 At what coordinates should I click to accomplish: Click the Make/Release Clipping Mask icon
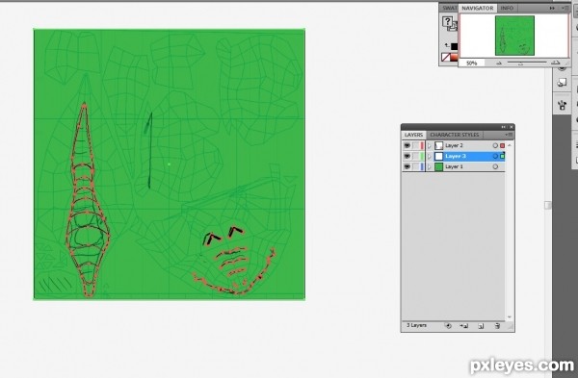pyautogui.click(x=448, y=326)
